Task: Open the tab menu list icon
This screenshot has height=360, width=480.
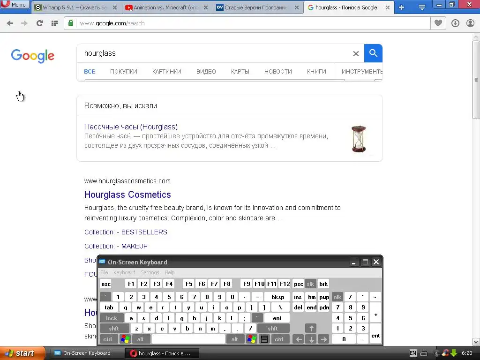Action: (422, 7)
